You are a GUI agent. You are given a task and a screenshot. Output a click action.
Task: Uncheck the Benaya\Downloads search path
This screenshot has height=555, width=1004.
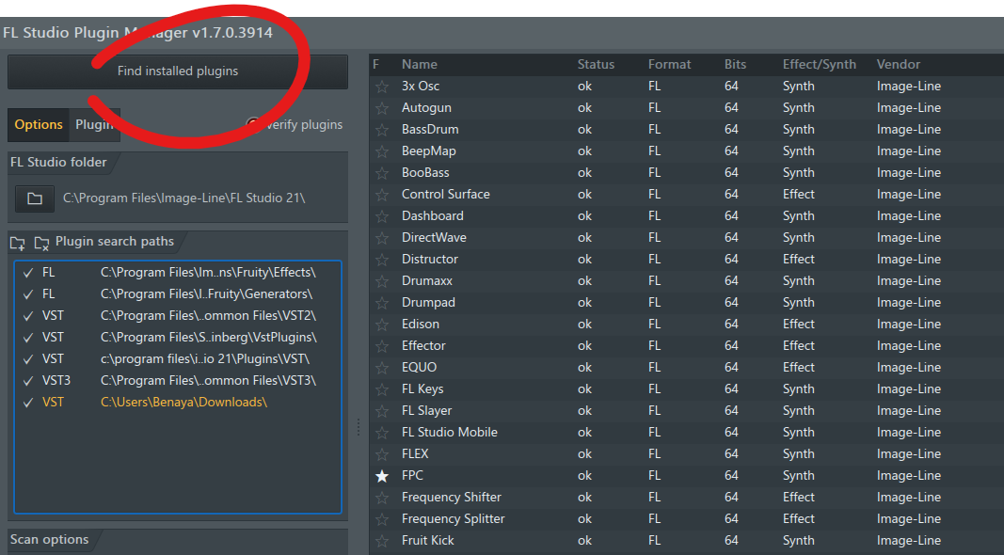point(28,403)
